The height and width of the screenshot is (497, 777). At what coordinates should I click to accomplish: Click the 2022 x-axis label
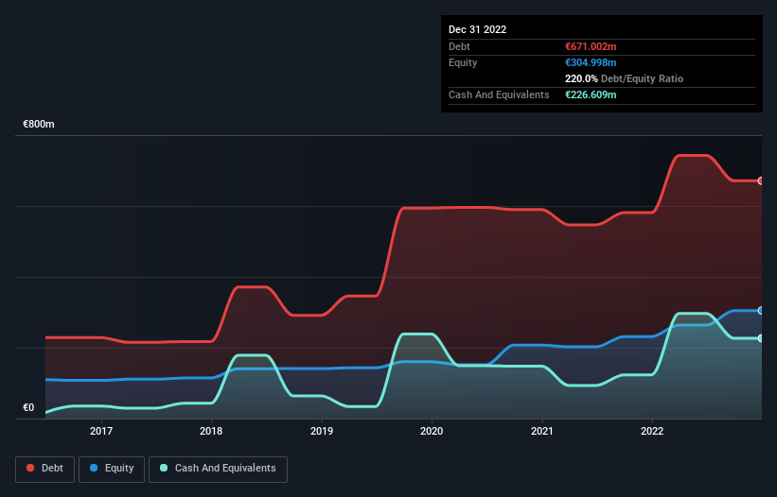(652, 431)
